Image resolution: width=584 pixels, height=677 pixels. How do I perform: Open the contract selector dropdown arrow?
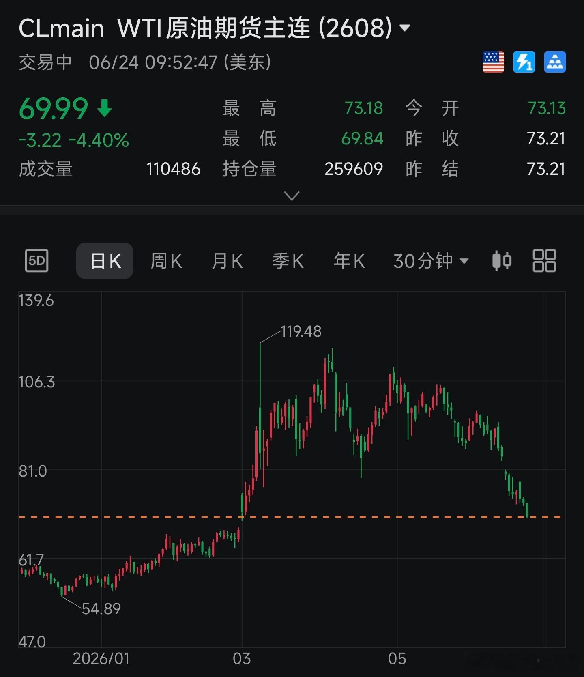point(404,28)
